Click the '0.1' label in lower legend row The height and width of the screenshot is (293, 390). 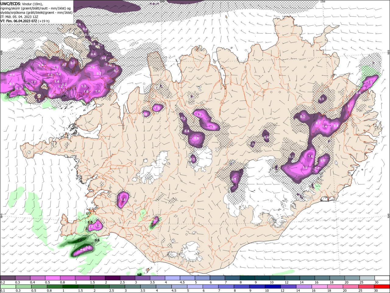point(2,291)
